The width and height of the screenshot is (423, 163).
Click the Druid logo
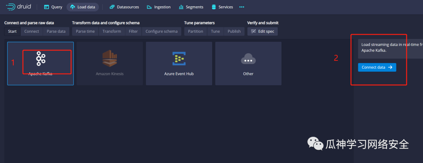click(18, 7)
